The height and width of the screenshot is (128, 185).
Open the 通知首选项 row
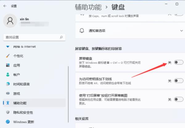click(x=130, y=31)
